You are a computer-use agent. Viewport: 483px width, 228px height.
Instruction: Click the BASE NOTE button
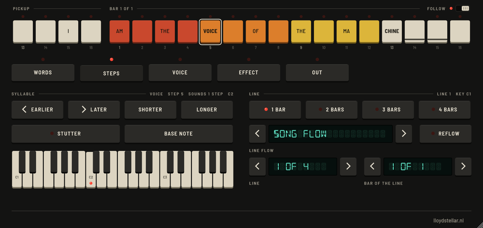pos(179,134)
